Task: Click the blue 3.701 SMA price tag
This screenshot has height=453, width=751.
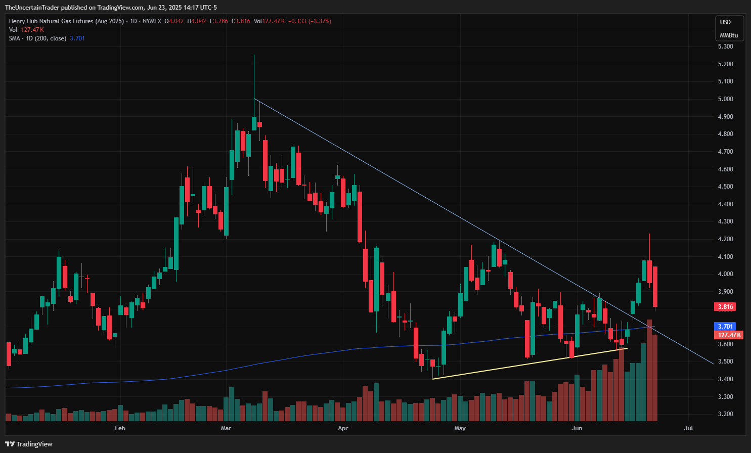Action: (725, 327)
